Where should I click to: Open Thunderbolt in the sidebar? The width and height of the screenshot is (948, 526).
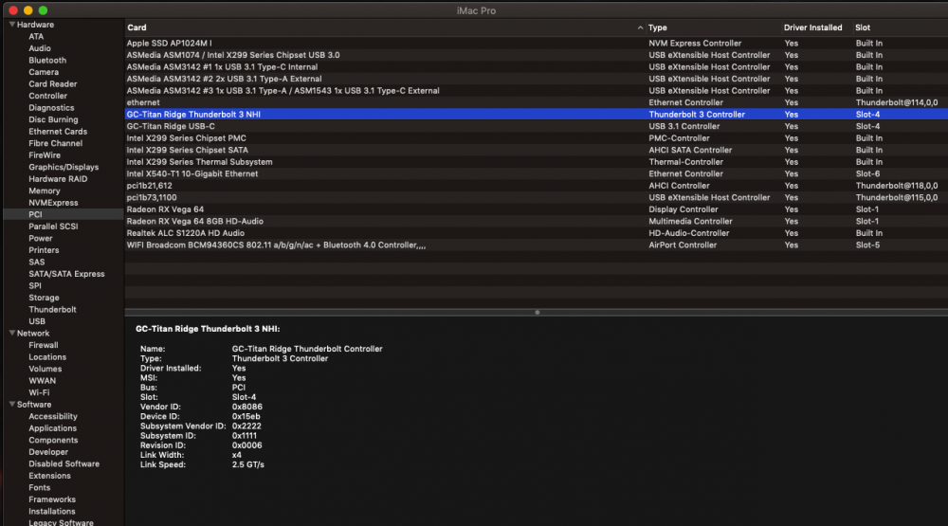pyautogui.click(x=52, y=309)
